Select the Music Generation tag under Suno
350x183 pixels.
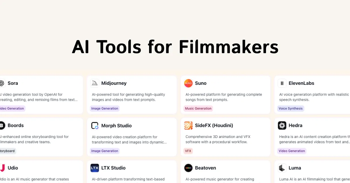coord(198,108)
